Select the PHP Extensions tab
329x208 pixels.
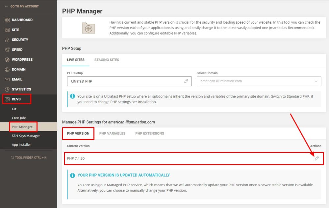pyautogui.click(x=149, y=133)
